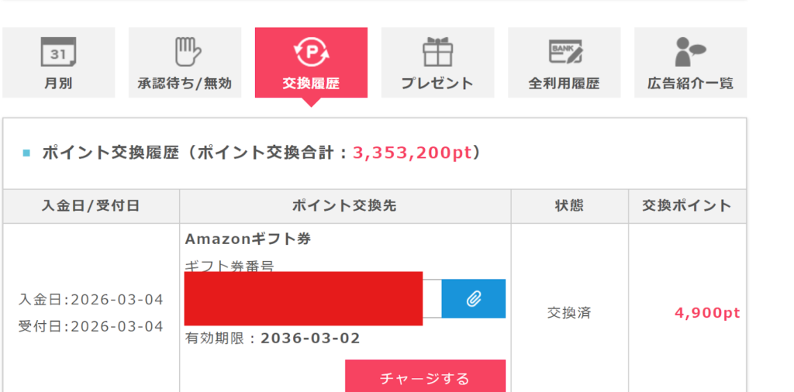
Task: Click the gift box icon
Action: pyautogui.click(x=437, y=52)
